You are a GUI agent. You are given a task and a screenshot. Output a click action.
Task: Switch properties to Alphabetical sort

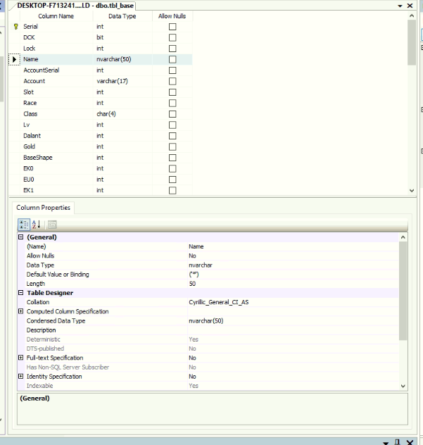[37, 224]
